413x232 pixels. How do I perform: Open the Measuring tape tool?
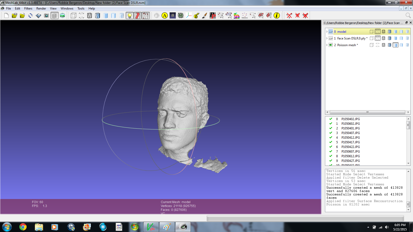tap(197, 16)
